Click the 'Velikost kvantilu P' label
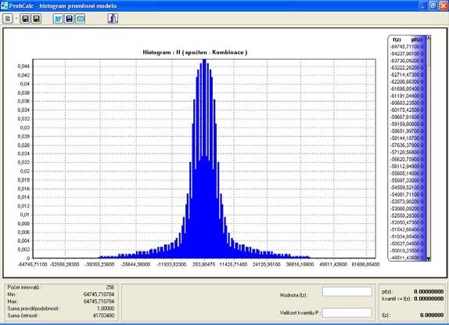Image resolution: width=449 pixels, height=325 pixels. point(300,312)
